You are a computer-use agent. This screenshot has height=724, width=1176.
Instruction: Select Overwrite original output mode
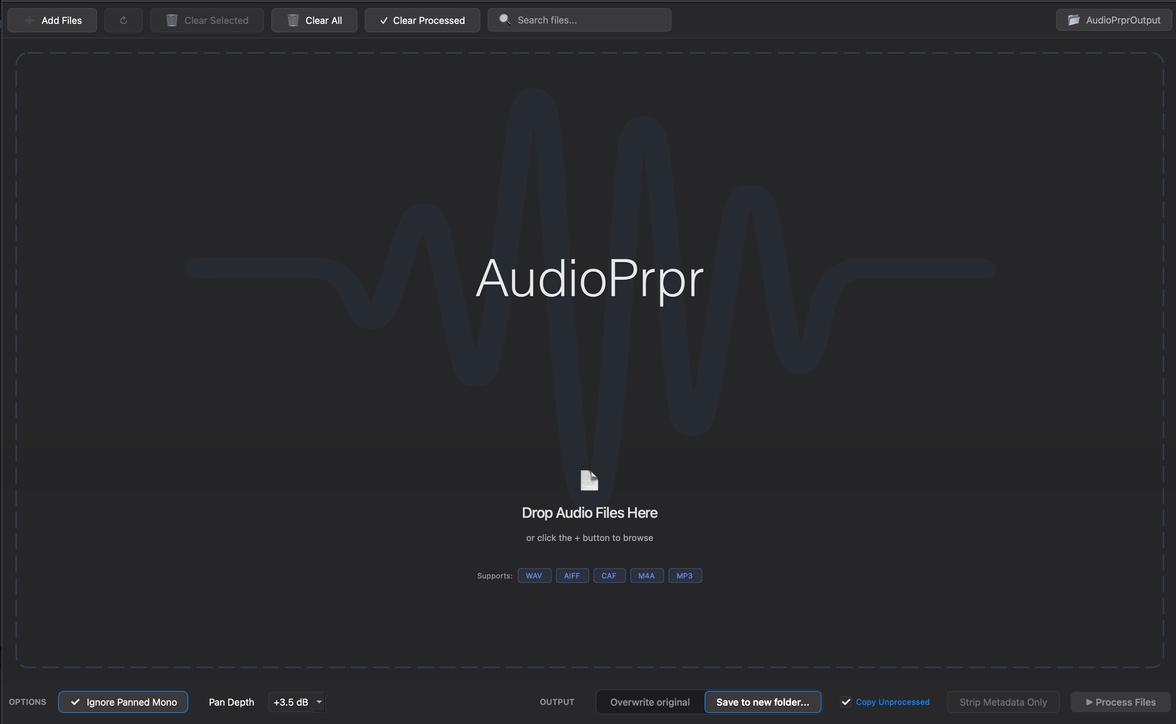tap(649, 702)
